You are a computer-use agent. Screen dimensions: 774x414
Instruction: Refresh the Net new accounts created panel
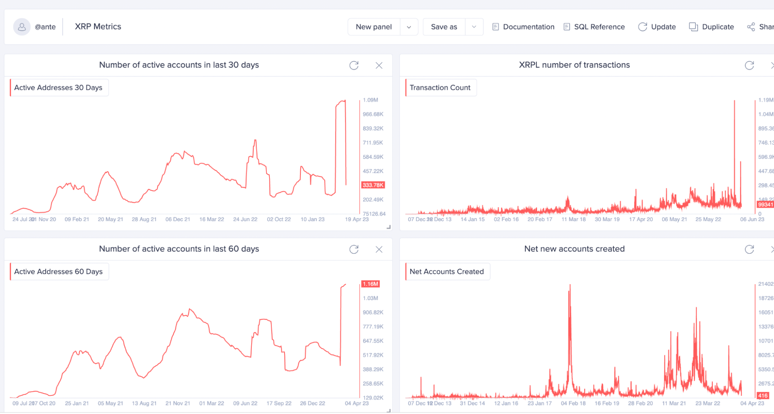tap(750, 249)
